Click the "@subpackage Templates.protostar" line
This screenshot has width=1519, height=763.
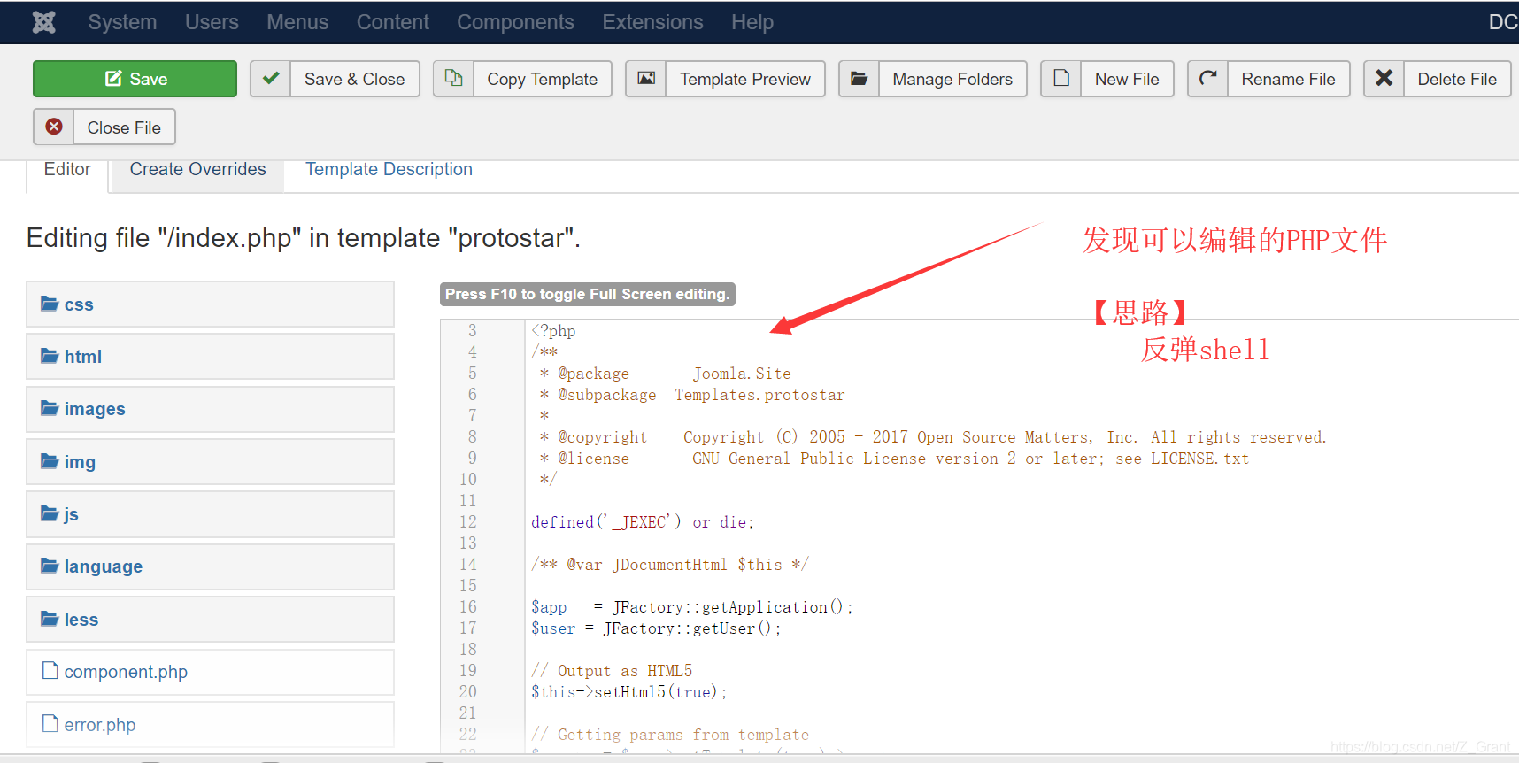692,395
